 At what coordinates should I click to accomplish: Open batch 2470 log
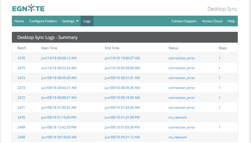tap(21, 117)
